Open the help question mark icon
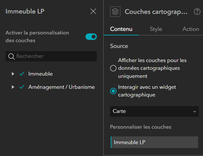This screenshot has width=203, height=156. tap(197, 12)
